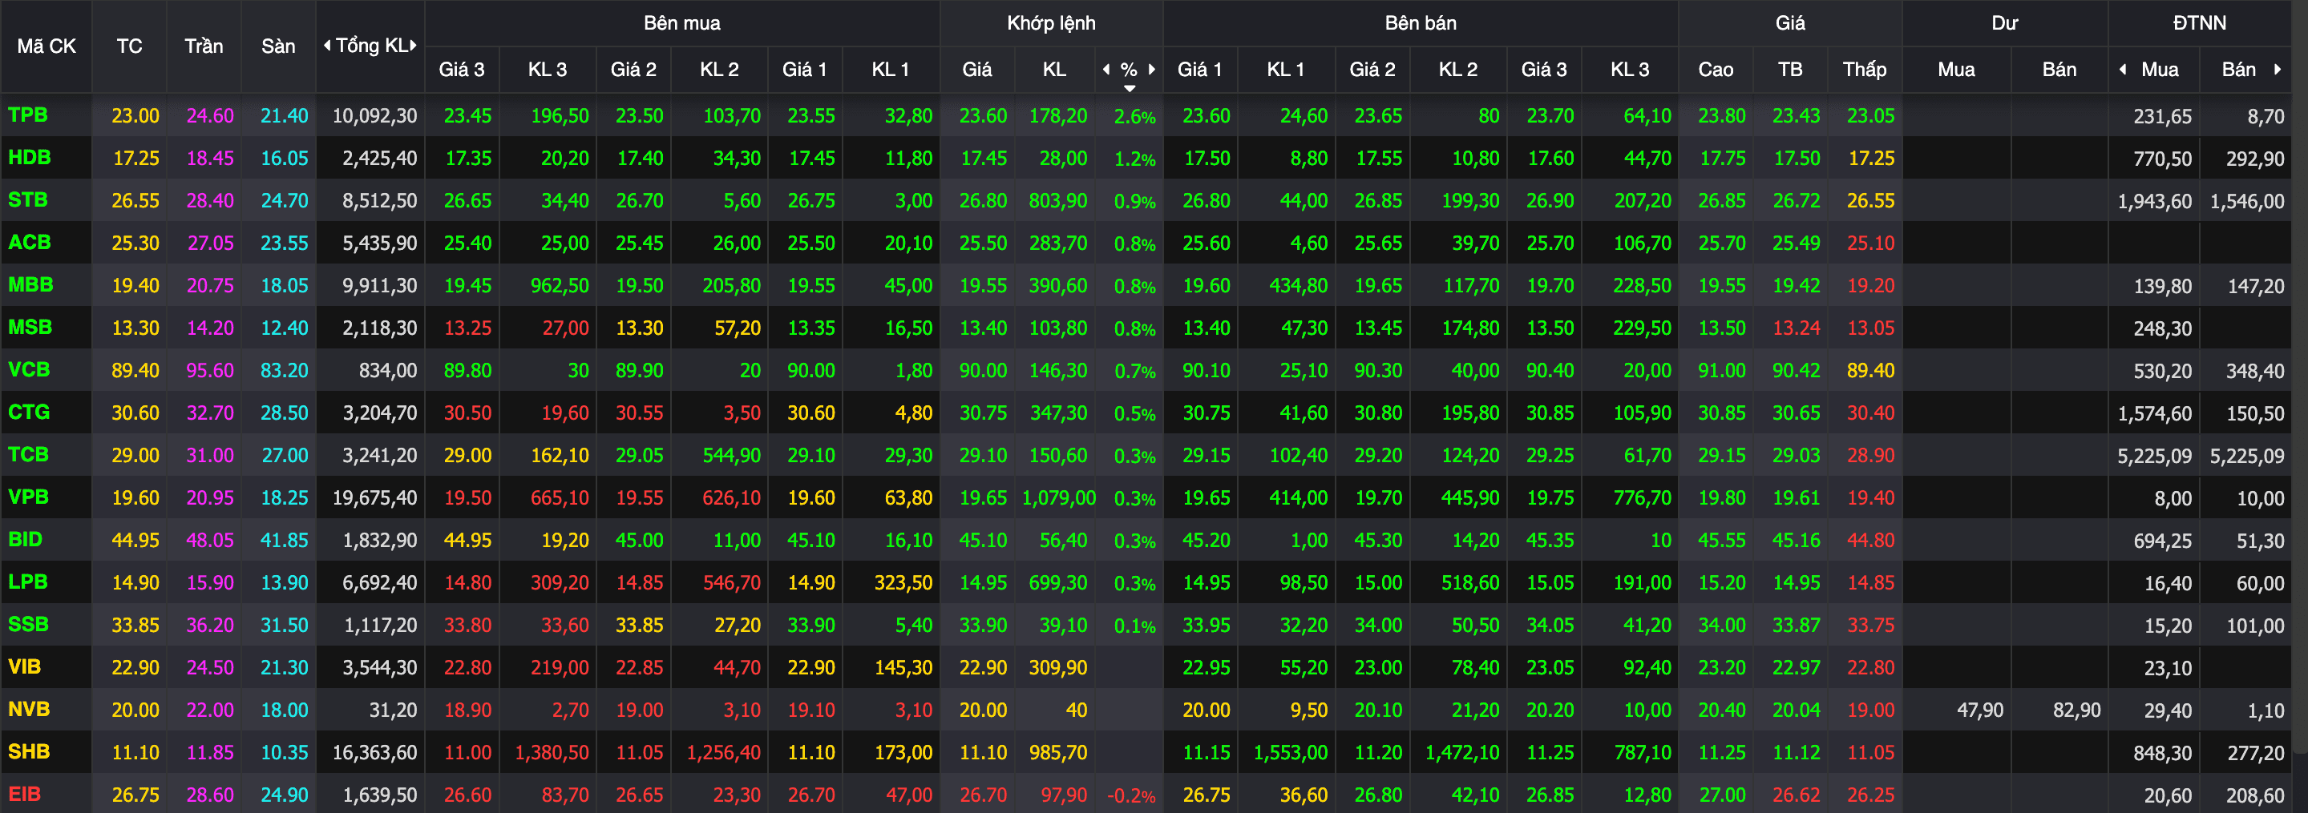Click left arrow before ĐTNN Mua header

[2122, 69]
